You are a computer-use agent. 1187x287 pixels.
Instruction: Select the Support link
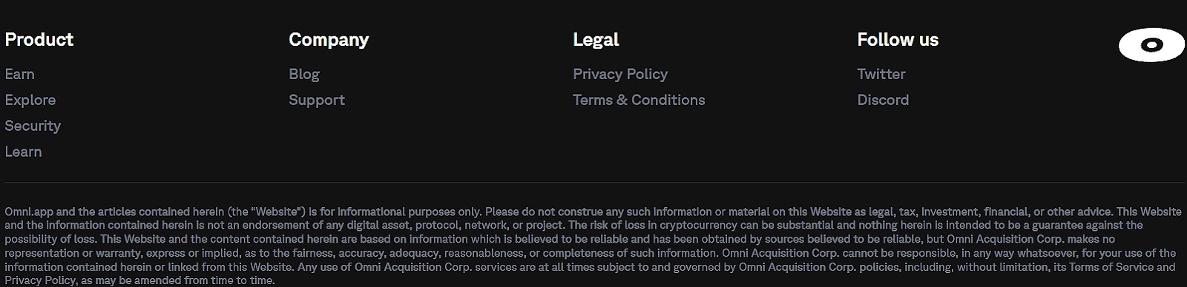click(317, 100)
